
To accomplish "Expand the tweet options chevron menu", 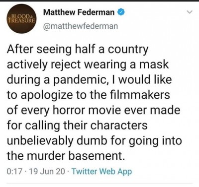I will click(x=189, y=12).
